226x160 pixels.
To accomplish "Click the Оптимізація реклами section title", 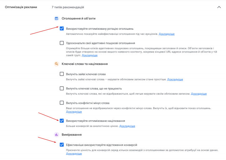I will pos(21,7).
